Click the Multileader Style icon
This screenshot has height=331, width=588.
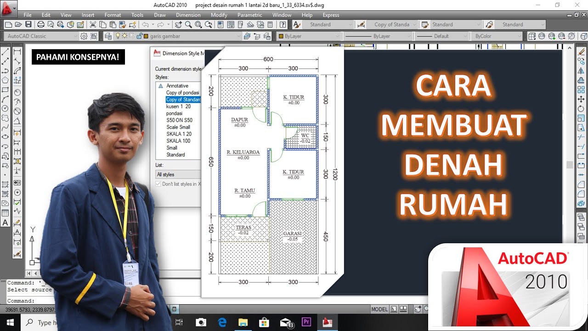coord(489,24)
